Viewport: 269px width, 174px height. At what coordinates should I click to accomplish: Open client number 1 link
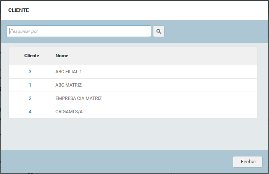pos(30,85)
